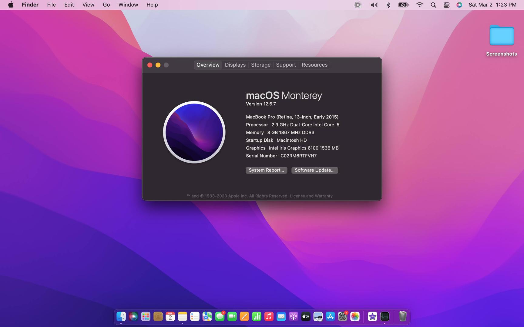This screenshot has width=524, height=327.
Task: Open the Window menu
Action: coord(128,5)
